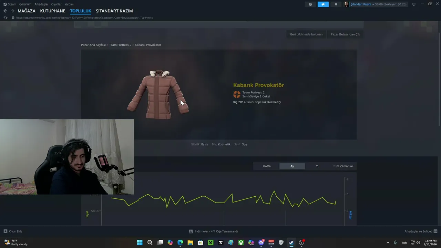Open the Copilot taskbar icon

click(x=170, y=242)
